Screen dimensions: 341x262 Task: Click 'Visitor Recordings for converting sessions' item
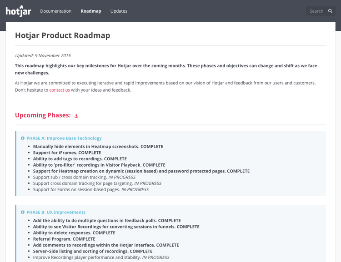click(x=116, y=227)
